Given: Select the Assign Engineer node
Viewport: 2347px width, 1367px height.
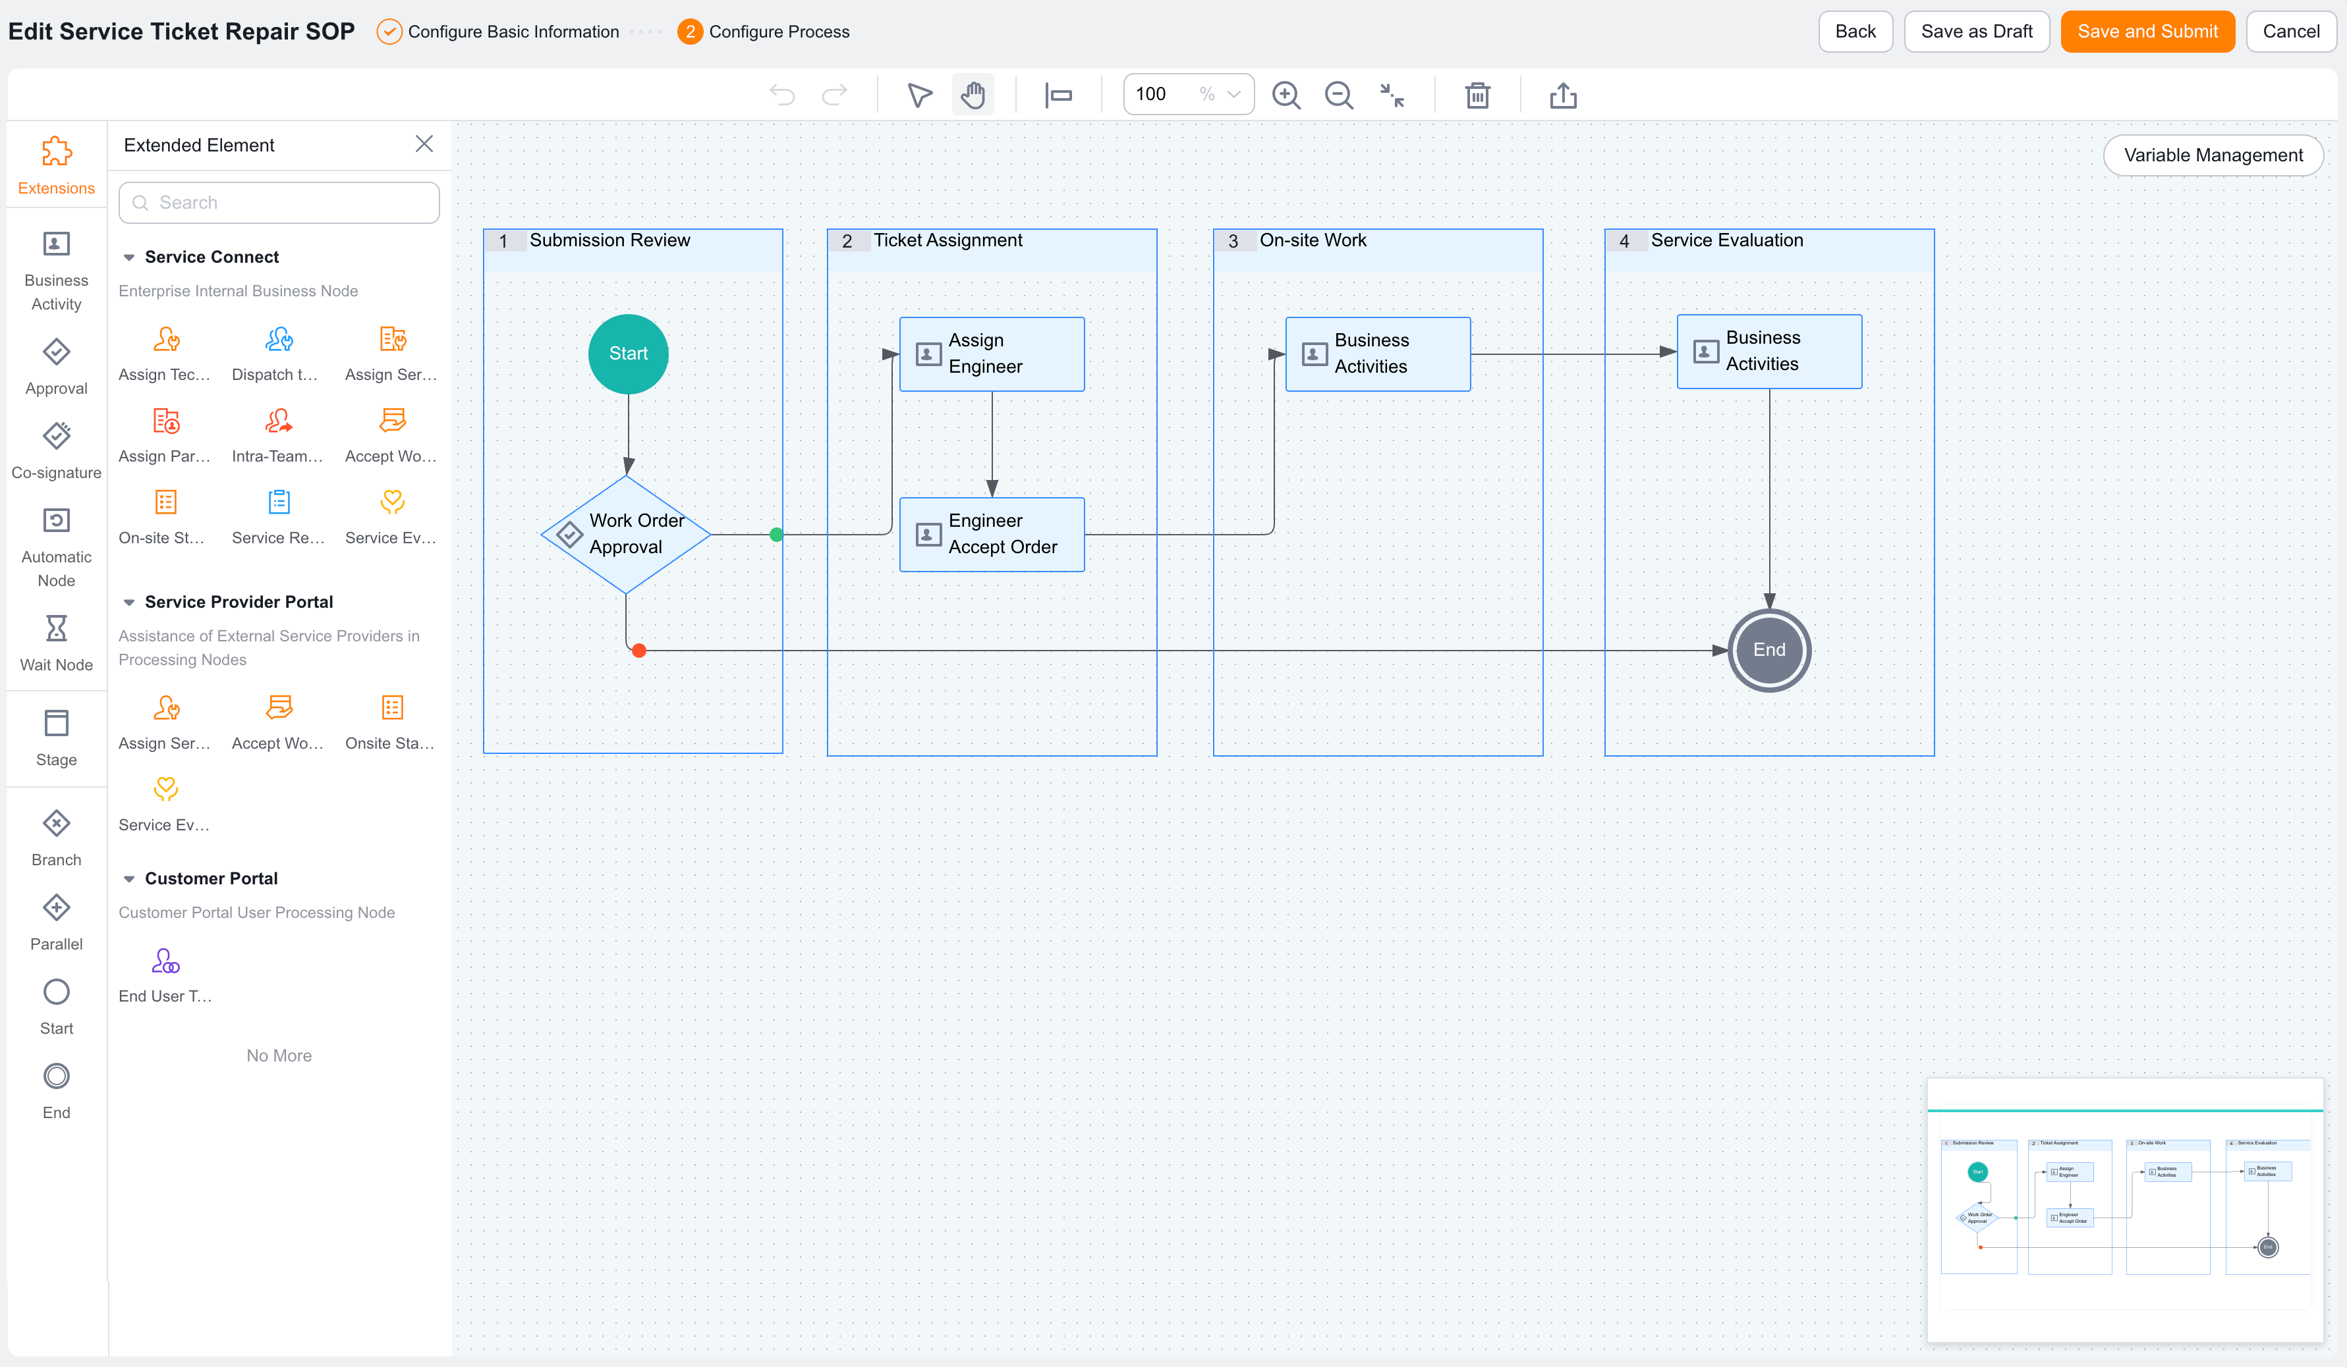Looking at the screenshot, I should click(992, 354).
